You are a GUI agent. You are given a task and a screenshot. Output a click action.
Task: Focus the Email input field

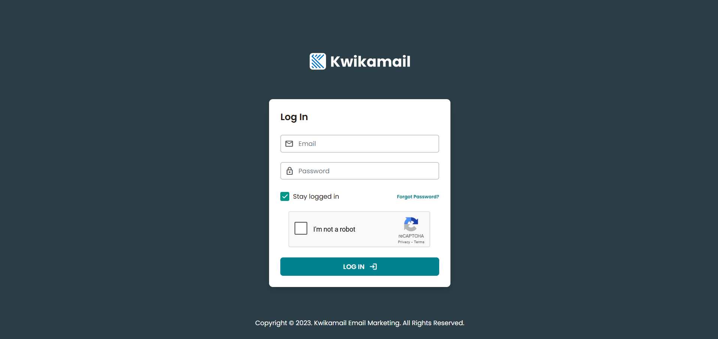coord(360,144)
